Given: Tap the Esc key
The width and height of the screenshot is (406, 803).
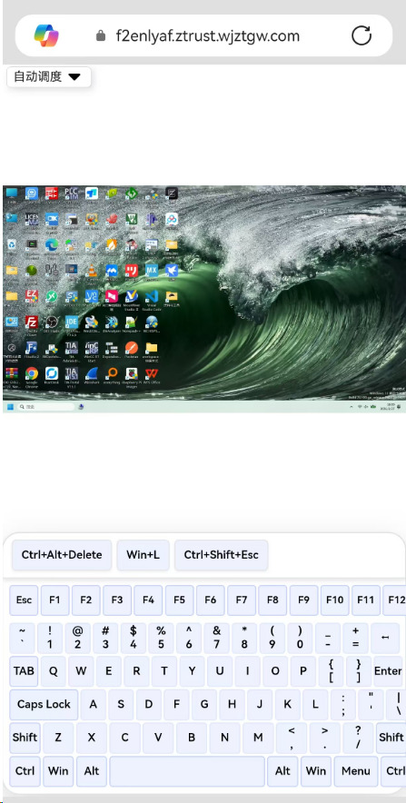Looking at the screenshot, I should coord(24,600).
